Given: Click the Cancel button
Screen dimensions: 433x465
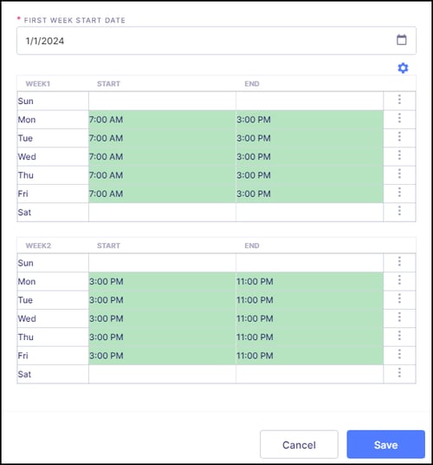Looking at the screenshot, I should (299, 444).
